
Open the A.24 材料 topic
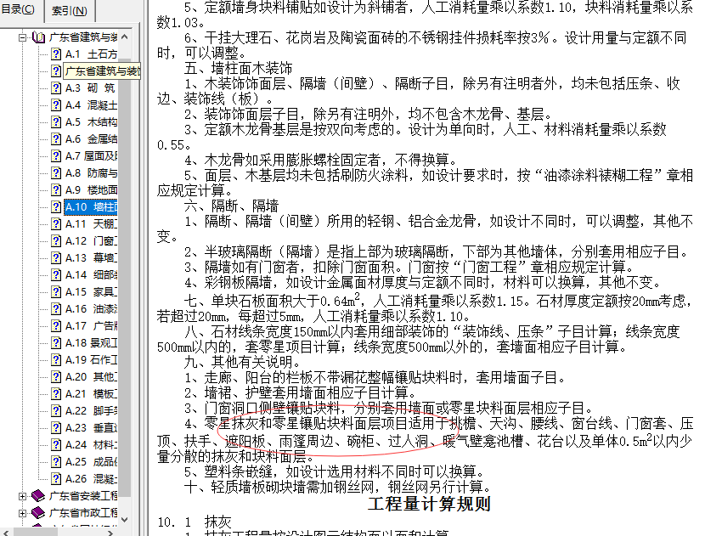91,445
